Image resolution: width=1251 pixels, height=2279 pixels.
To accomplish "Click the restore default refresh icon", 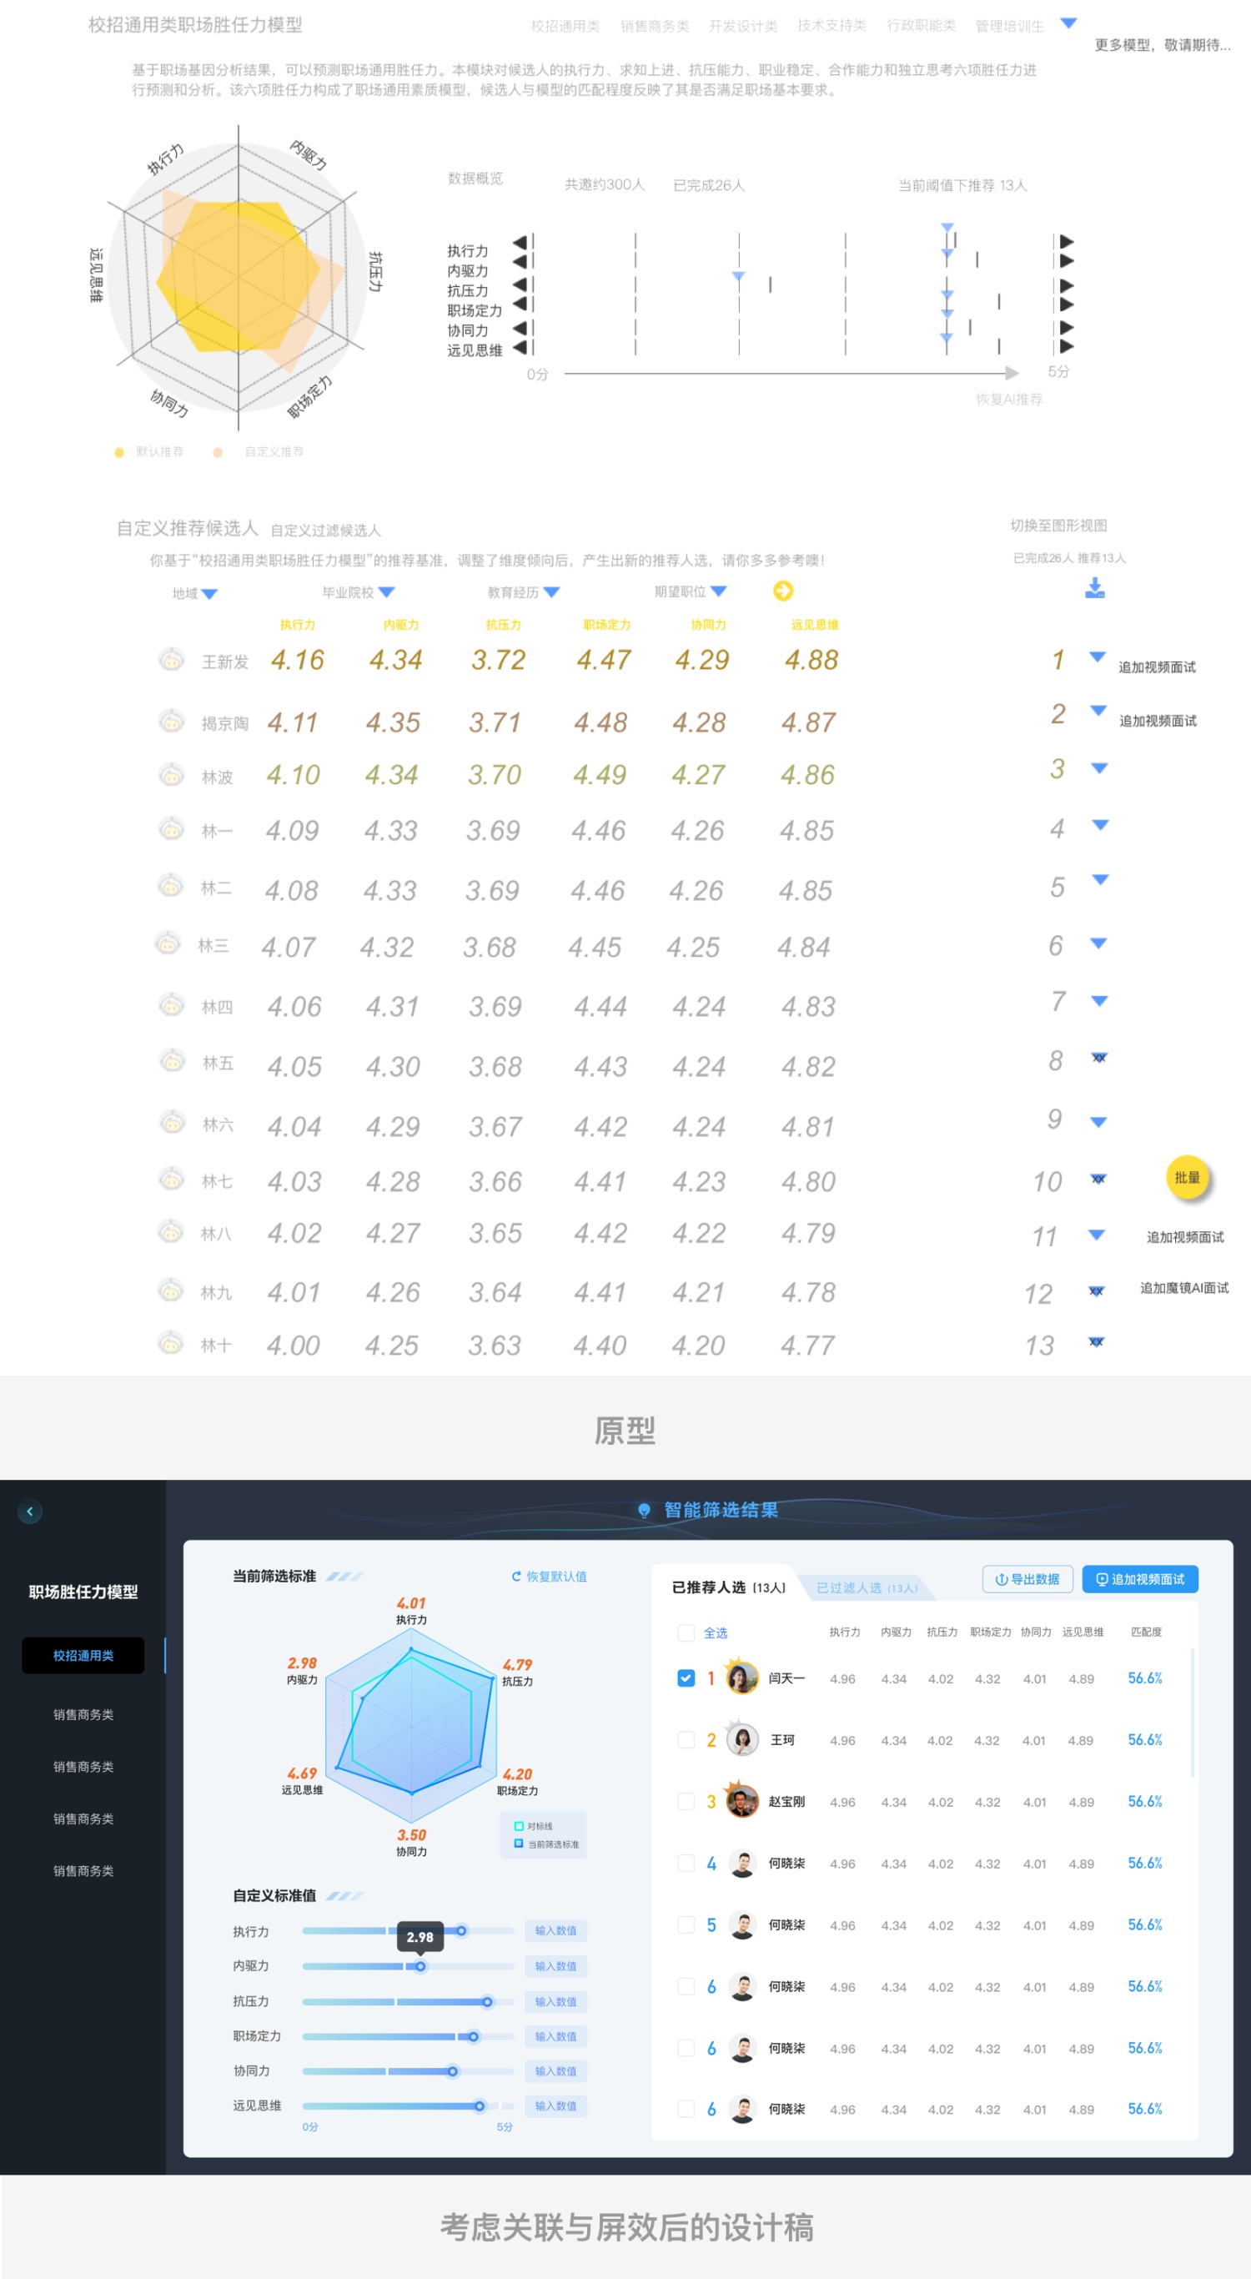I will point(515,1577).
